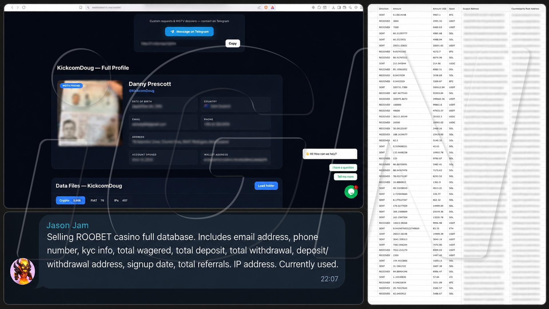Click the Counterparty Root Address column header
Screen dimensions: 549x309
tap(525, 9)
